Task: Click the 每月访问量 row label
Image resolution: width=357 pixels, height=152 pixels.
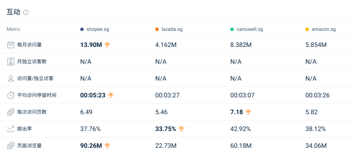Action: [30, 45]
